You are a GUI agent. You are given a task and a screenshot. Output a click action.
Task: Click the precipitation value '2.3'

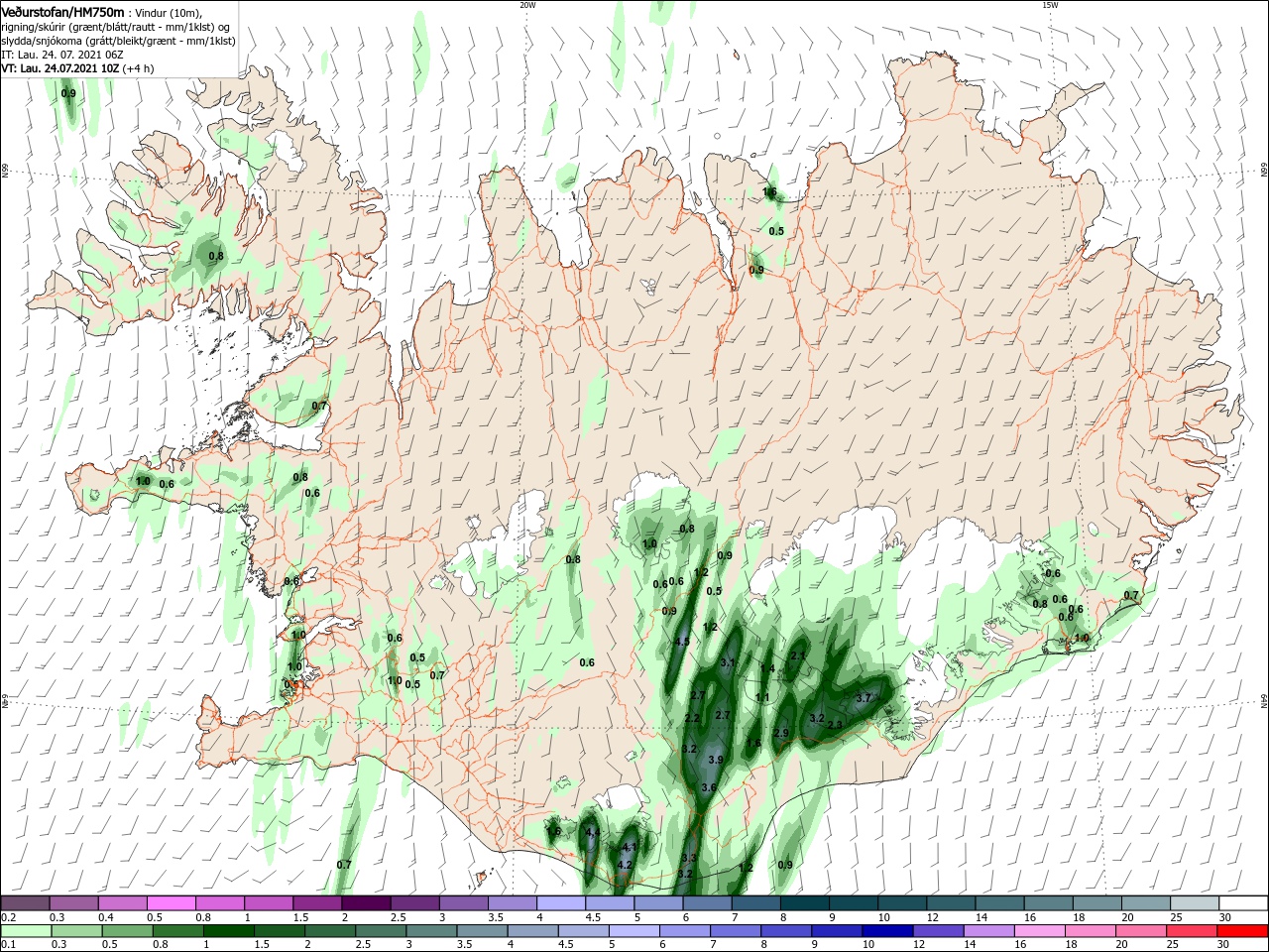coord(835,725)
